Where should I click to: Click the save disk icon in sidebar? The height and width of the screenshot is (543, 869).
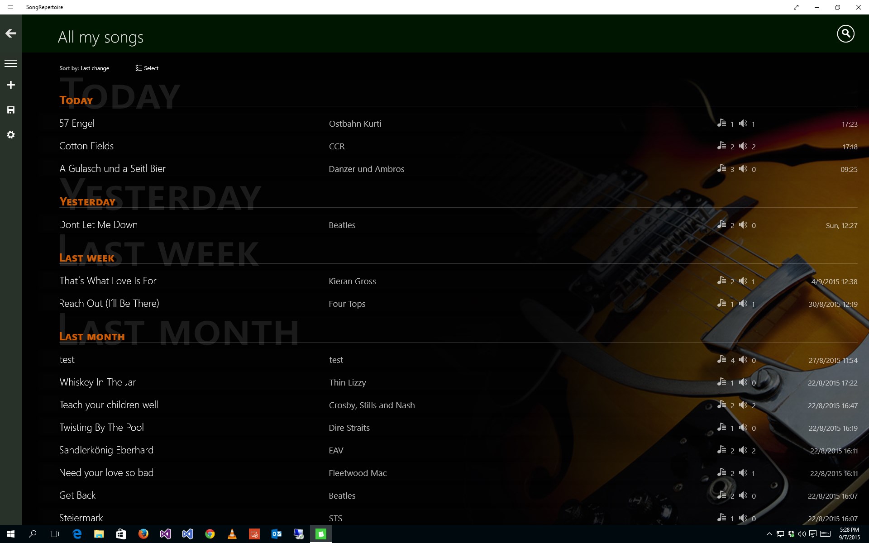tap(11, 110)
